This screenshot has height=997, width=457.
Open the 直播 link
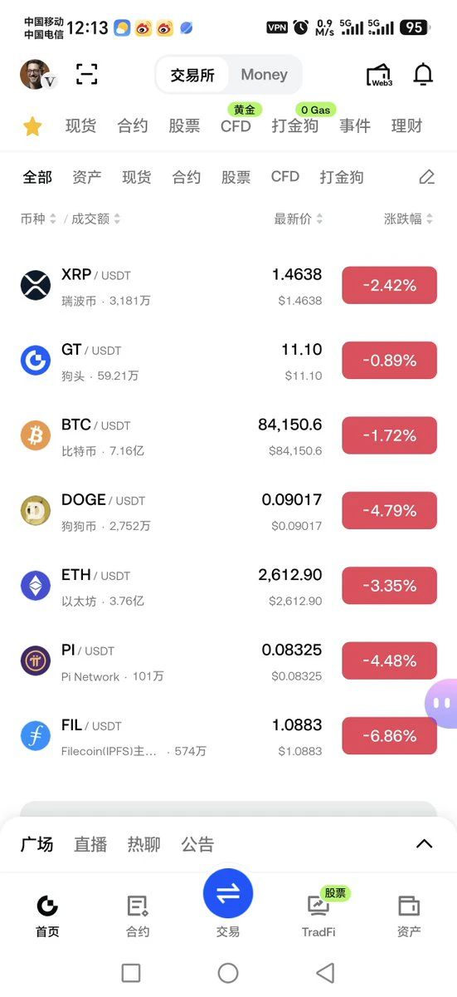[x=90, y=844]
